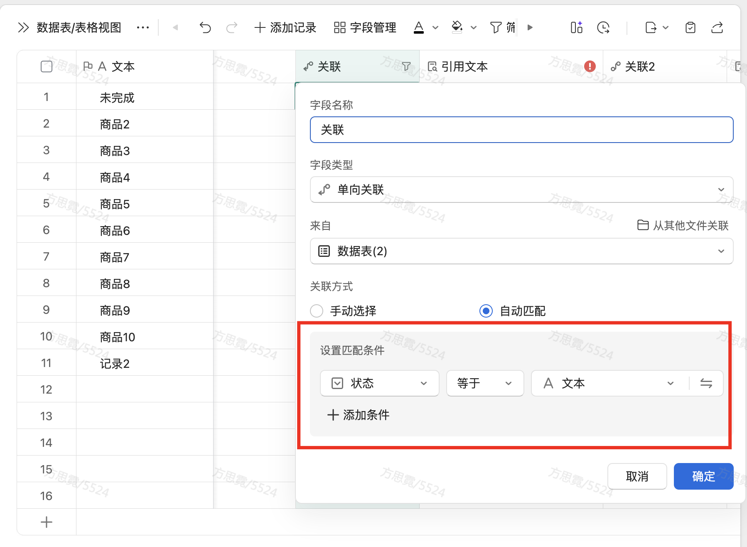This screenshot has height=547, width=747.
Task: Select the 自动匹配 radio button
Action: [x=486, y=311]
